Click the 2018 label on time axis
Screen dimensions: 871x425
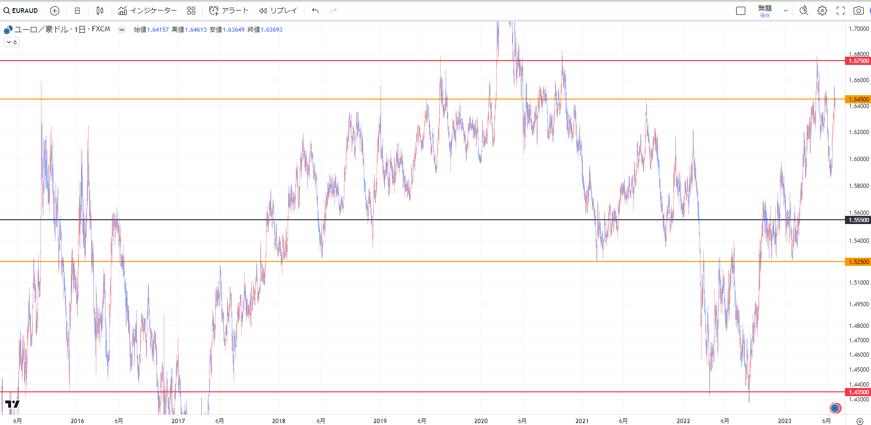(278, 421)
